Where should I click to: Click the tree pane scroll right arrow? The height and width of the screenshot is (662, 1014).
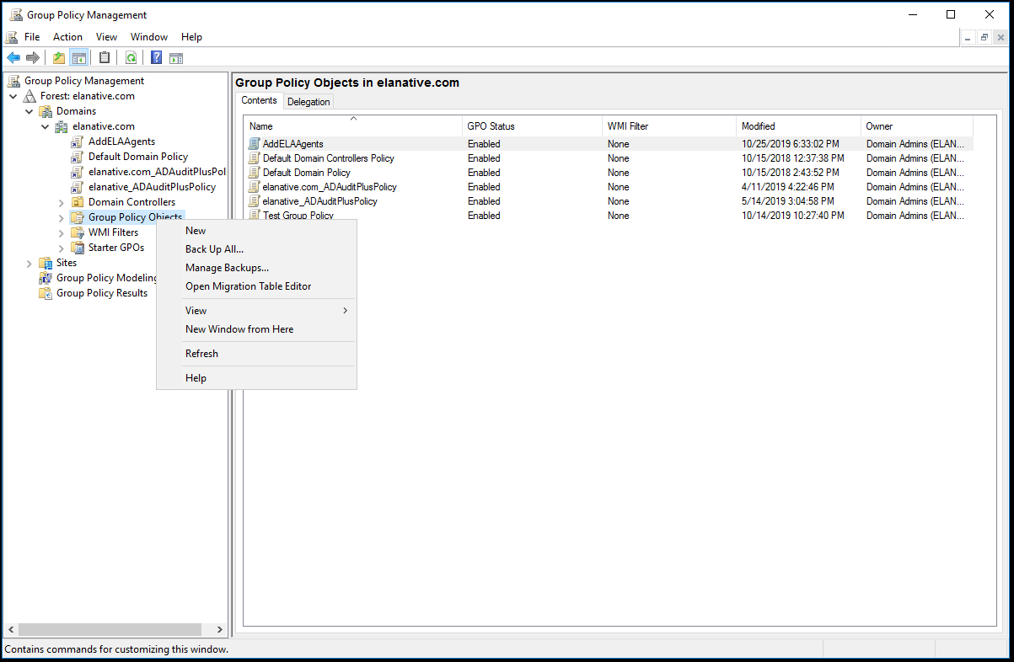coord(220,629)
